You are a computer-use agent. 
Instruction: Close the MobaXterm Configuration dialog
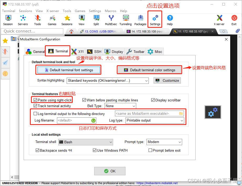(226, 39)
